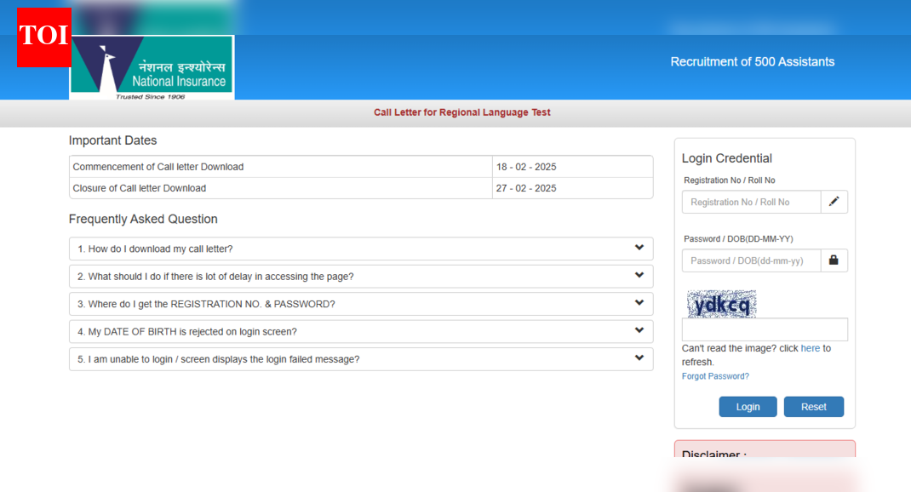
Task: Expand the 'unable to login' FAQ item
Action: point(361,359)
